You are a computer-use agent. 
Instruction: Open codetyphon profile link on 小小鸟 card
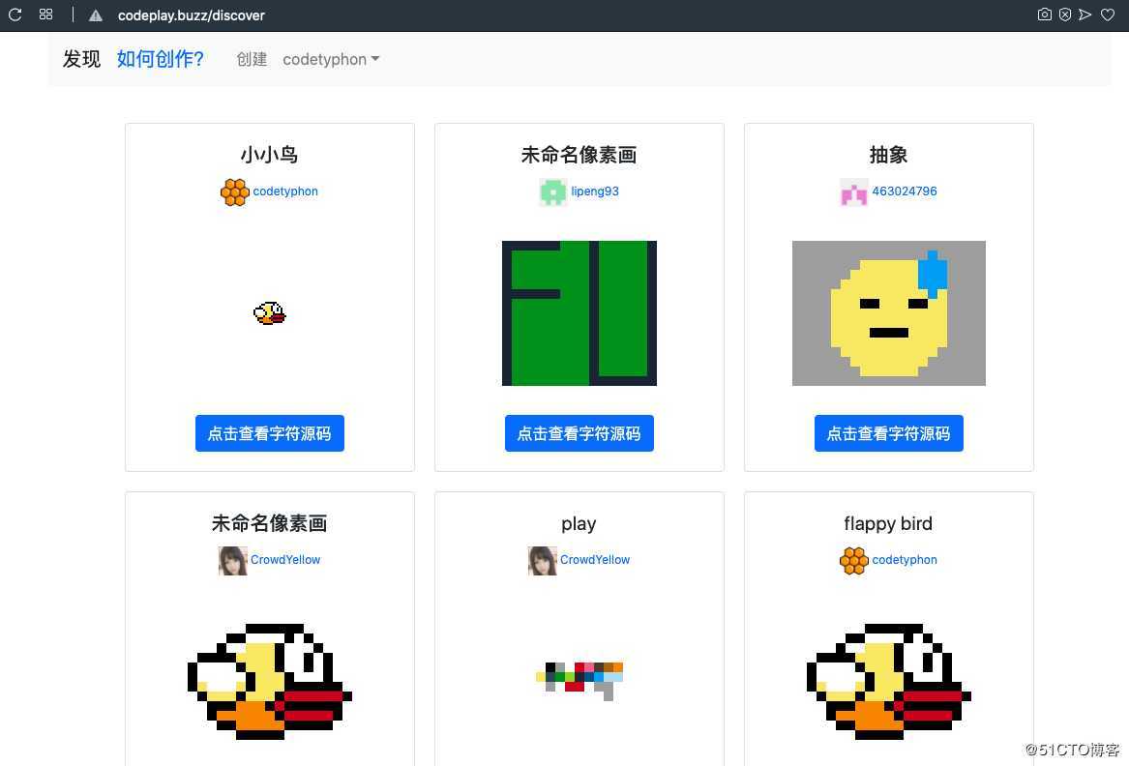[x=285, y=191]
